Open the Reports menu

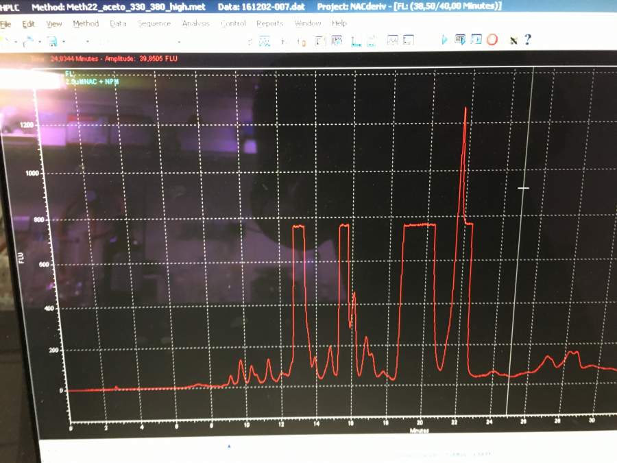(270, 23)
